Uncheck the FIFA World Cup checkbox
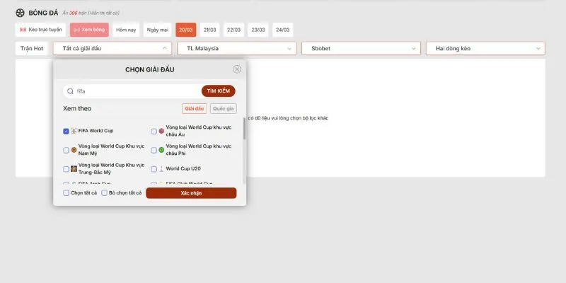566x283 pixels. point(66,131)
